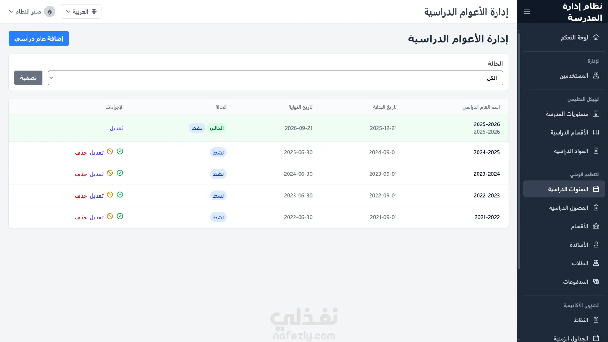
Task: Click the hamburger menu icon in sidebar header
Action: (x=527, y=11)
